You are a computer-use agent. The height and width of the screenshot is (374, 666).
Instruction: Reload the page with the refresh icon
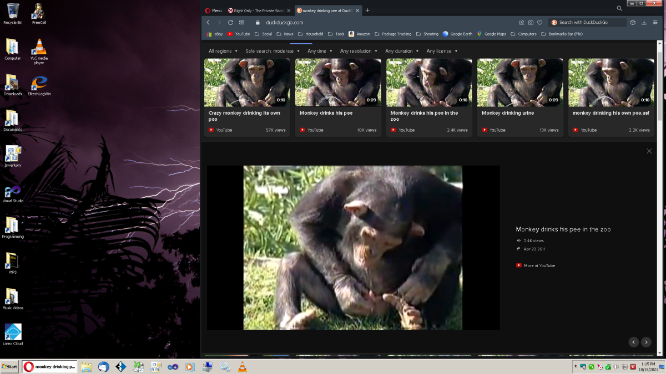pos(230,23)
